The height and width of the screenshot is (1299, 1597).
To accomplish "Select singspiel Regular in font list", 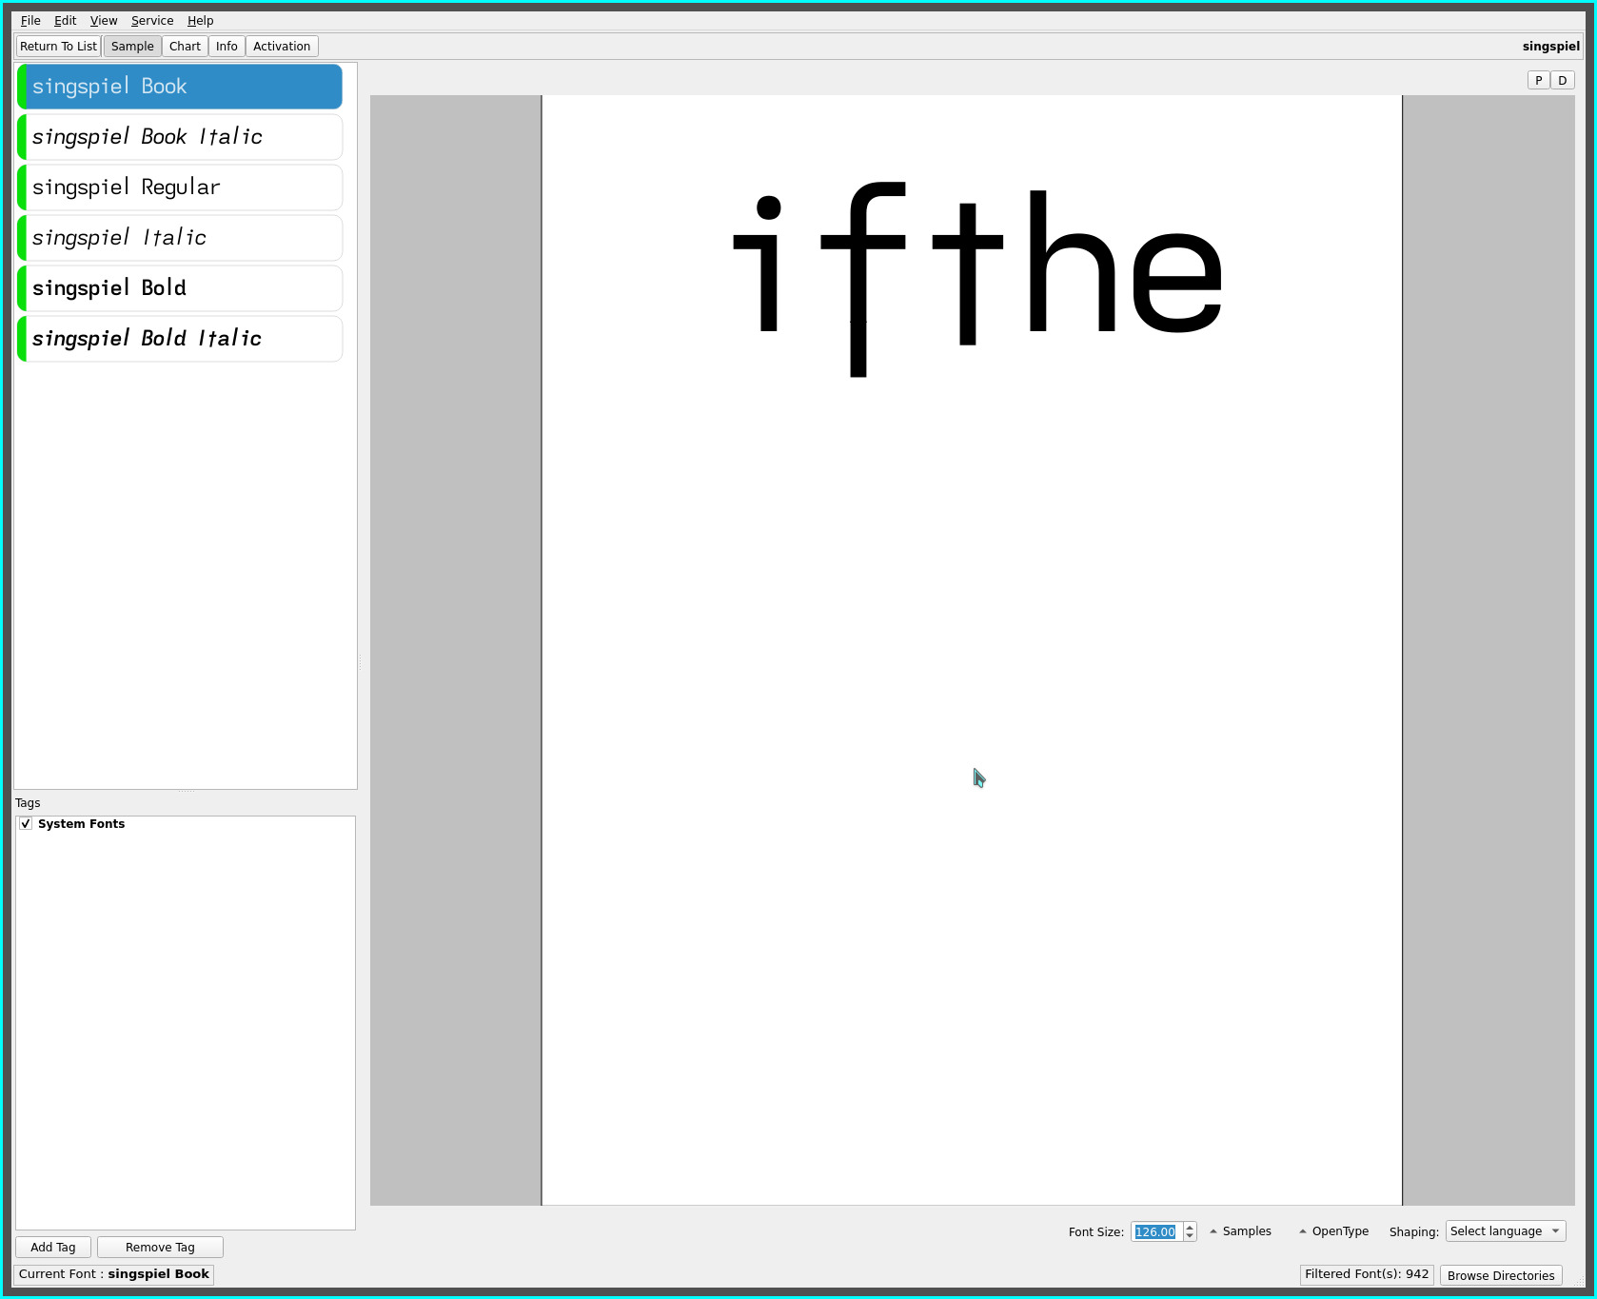I will coord(180,187).
